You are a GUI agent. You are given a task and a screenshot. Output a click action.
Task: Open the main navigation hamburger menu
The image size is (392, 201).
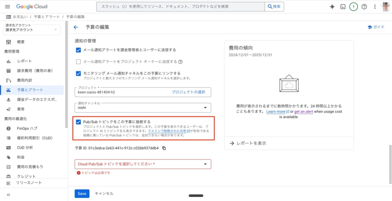click(8, 7)
